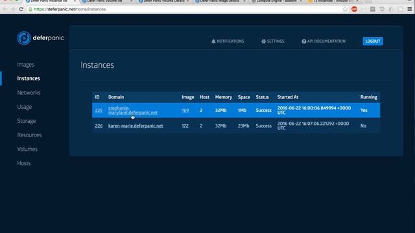Click the ID column header

(97, 97)
